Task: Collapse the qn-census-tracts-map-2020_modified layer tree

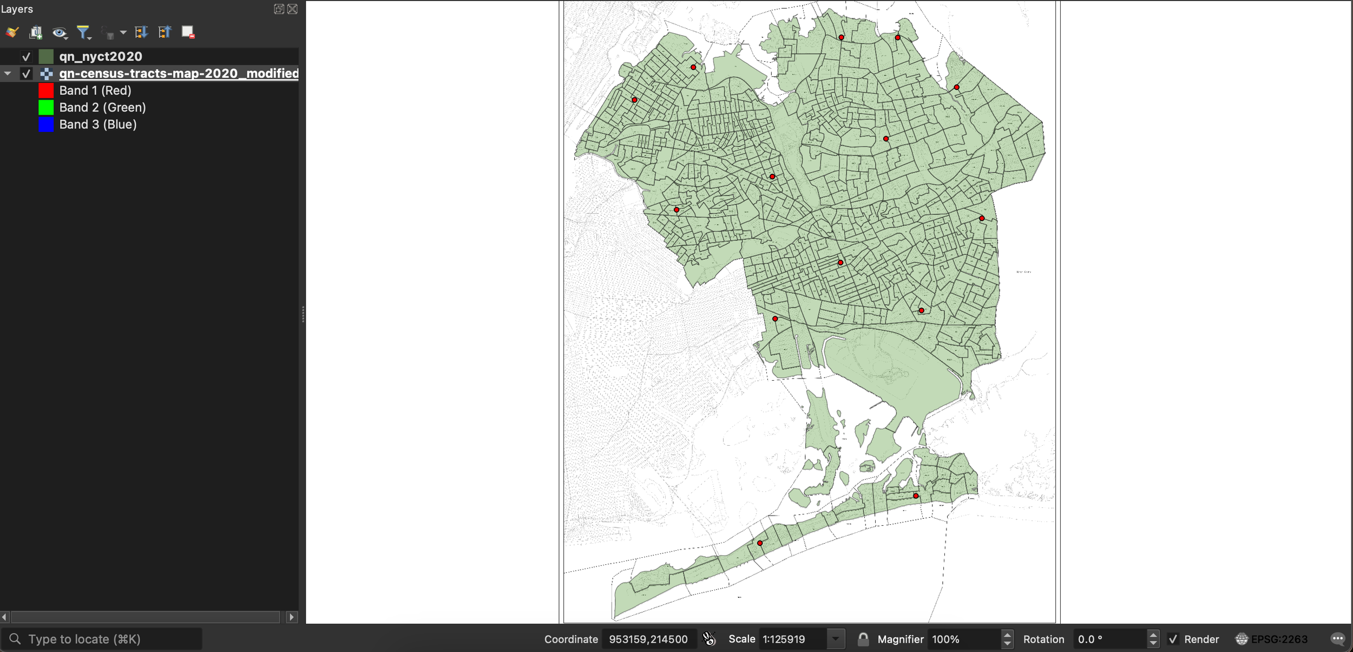Action: click(8, 74)
